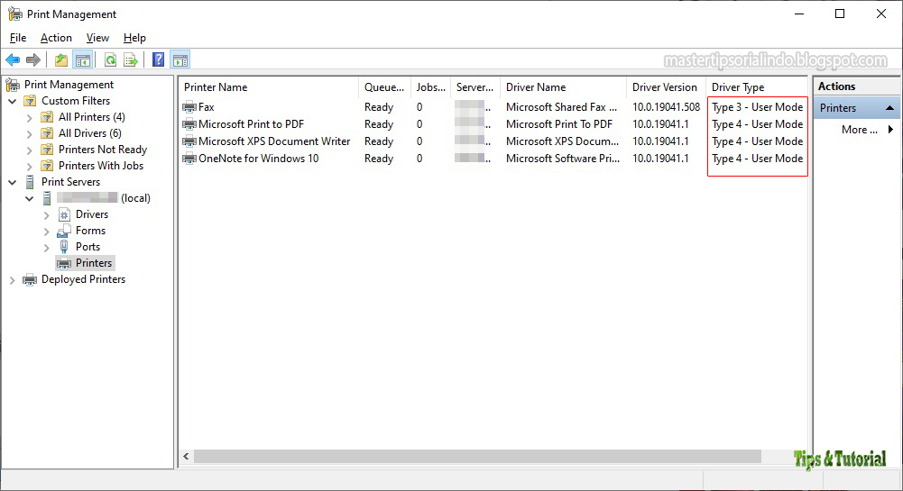The width and height of the screenshot is (903, 491).
Task: Click the Print Servers server icon
Action: (30, 182)
